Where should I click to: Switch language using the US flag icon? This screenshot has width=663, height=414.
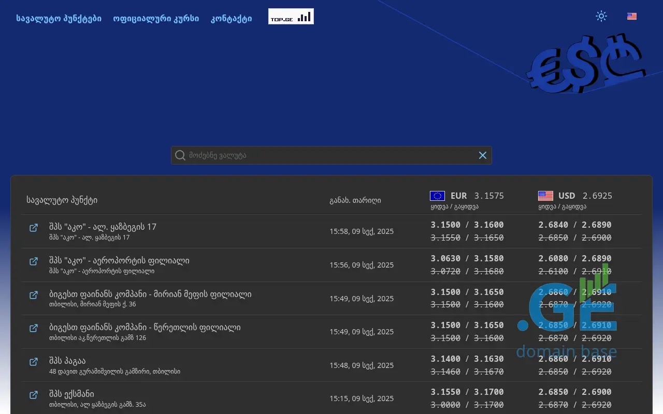(631, 16)
